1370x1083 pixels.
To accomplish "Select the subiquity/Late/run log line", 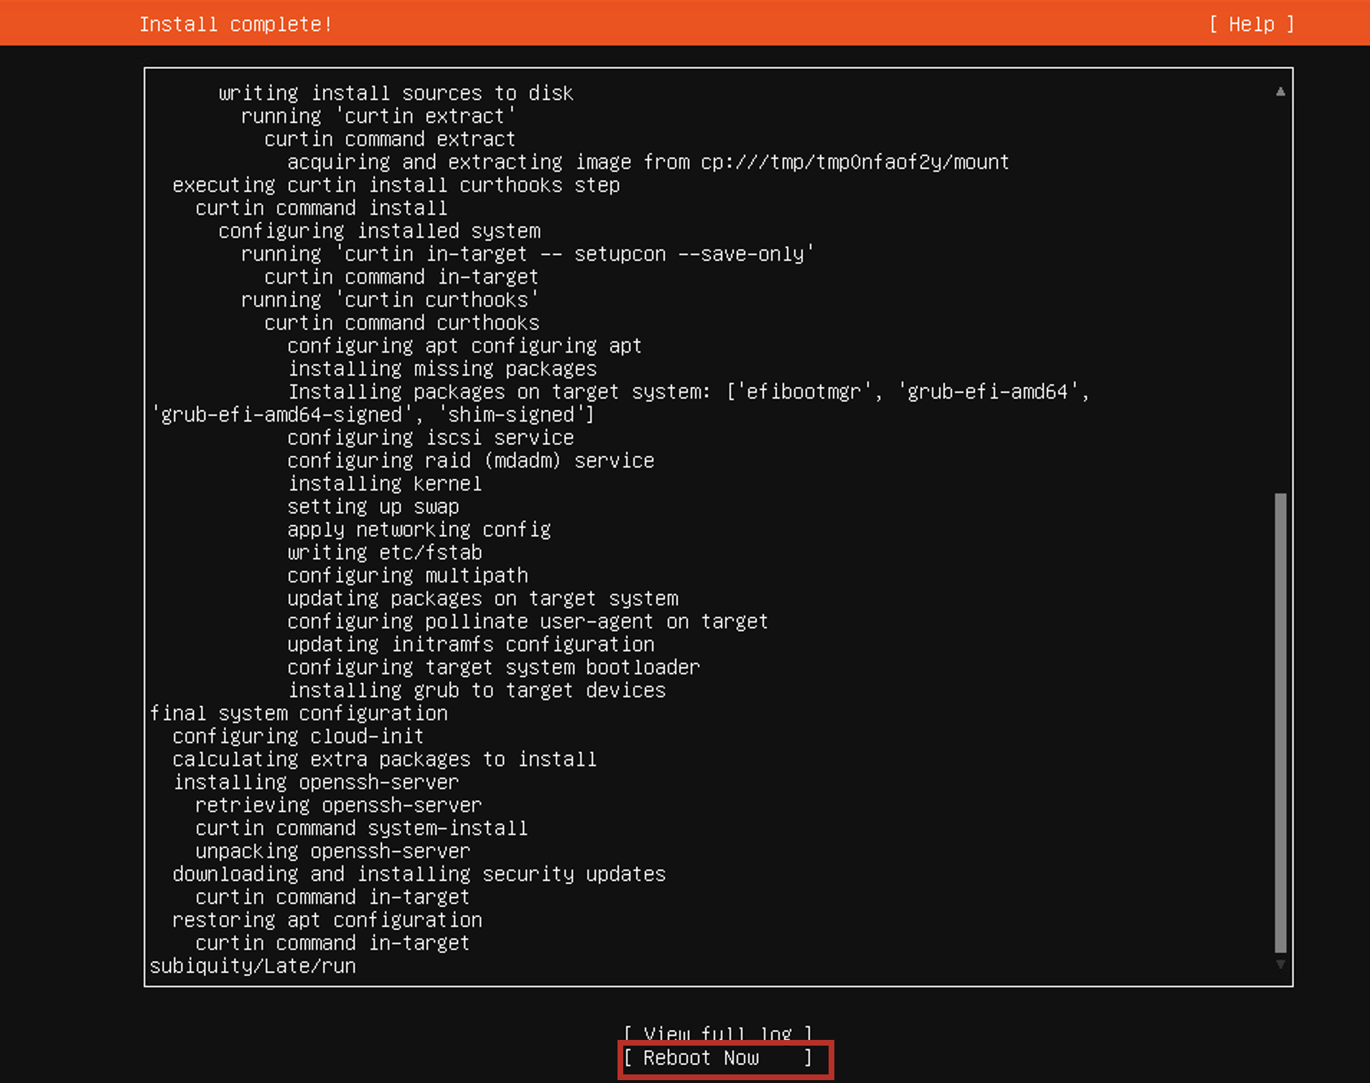I will coord(252,965).
